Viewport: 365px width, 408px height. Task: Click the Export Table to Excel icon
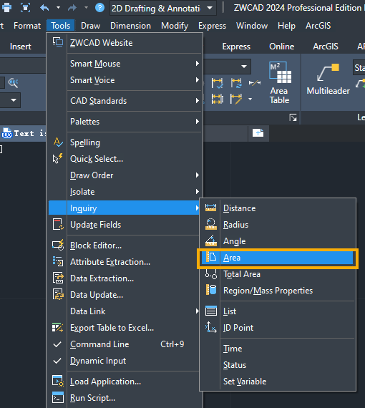coord(58,327)
